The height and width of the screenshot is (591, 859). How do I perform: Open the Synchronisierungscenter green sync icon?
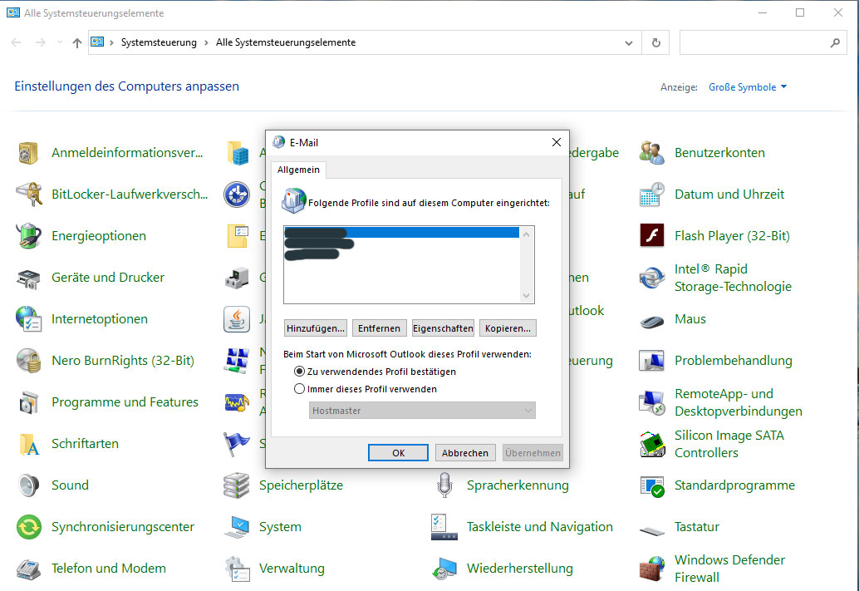(28, 527)
